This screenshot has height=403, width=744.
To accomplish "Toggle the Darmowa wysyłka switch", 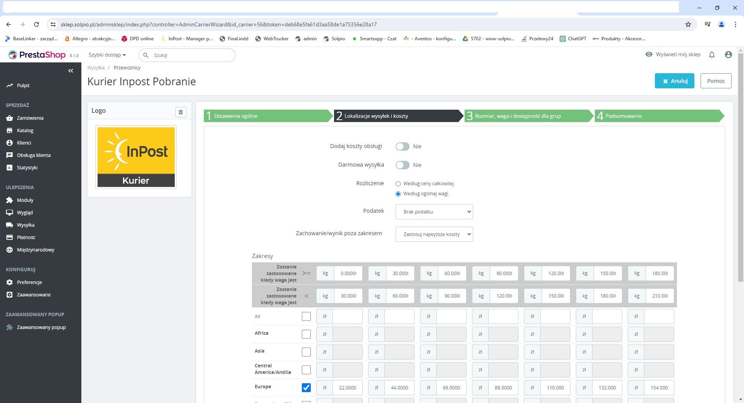I will (x=402, y=165).
